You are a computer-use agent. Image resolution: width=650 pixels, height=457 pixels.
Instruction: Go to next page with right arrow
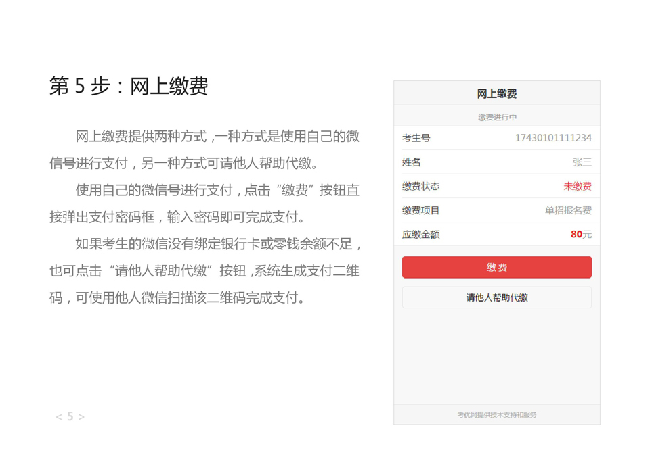(x=81, y=417)
